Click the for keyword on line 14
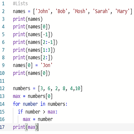 (x=17, y=104)
